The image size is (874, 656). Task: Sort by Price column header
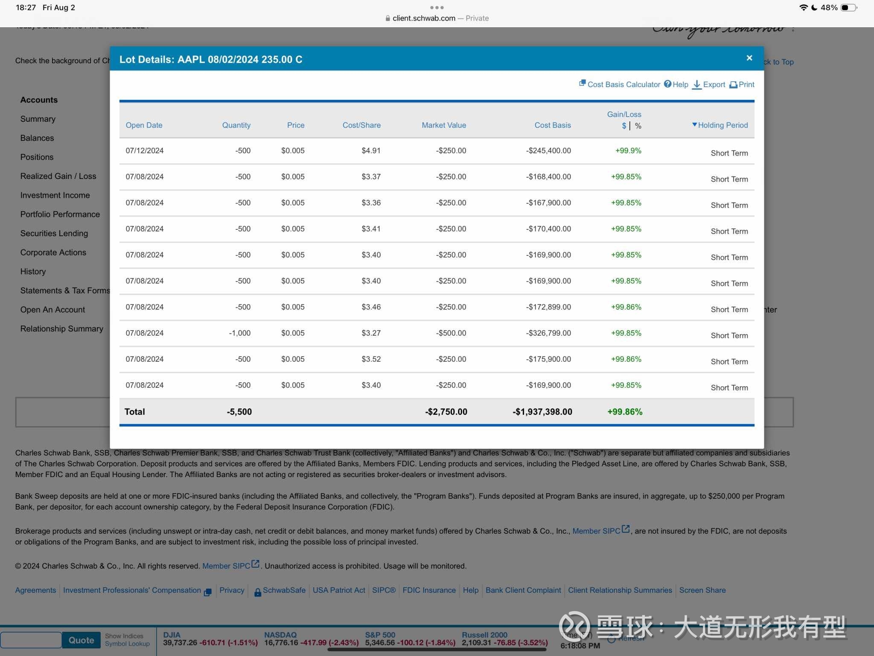(x=295, y=125)
